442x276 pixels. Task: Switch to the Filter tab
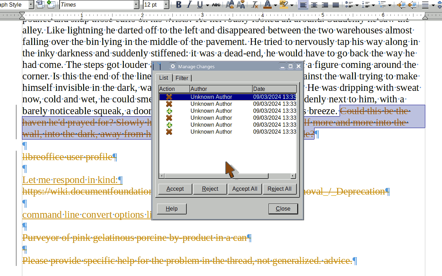182,78
